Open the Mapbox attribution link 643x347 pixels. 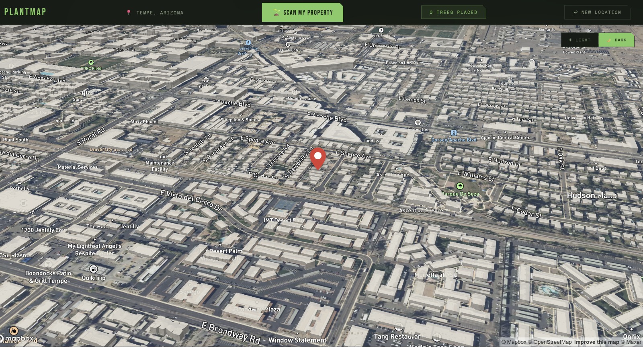click(x=514, y=342)
